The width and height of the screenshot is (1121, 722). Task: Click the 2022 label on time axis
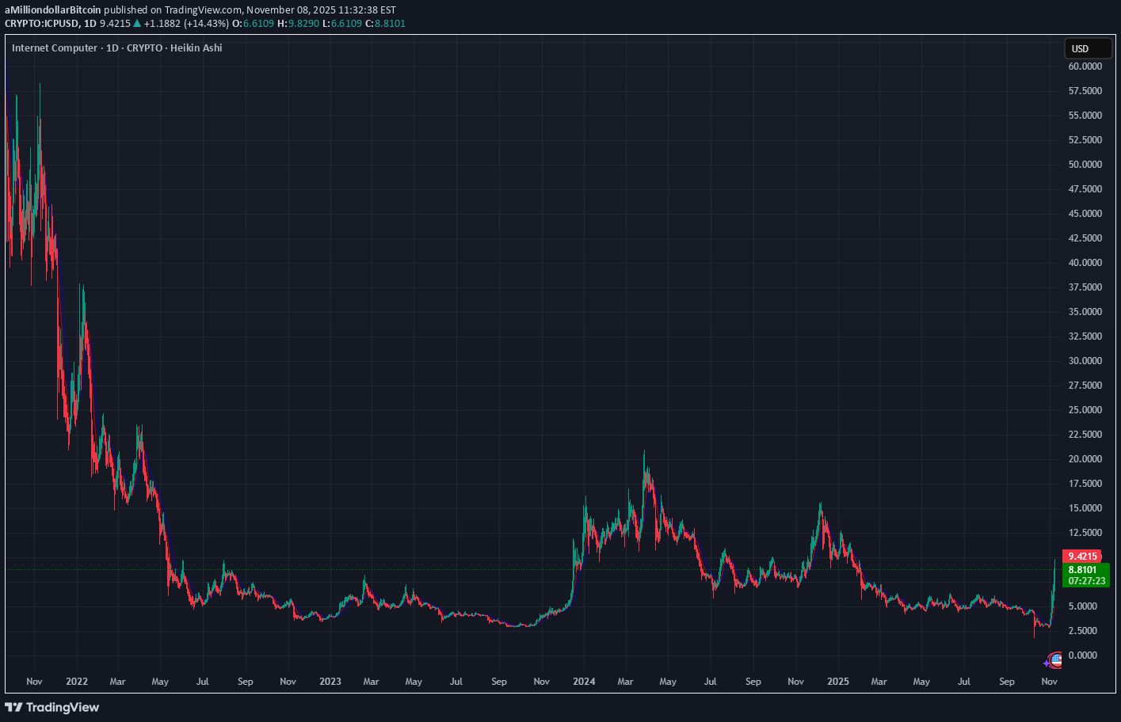(x=77, y=682)
